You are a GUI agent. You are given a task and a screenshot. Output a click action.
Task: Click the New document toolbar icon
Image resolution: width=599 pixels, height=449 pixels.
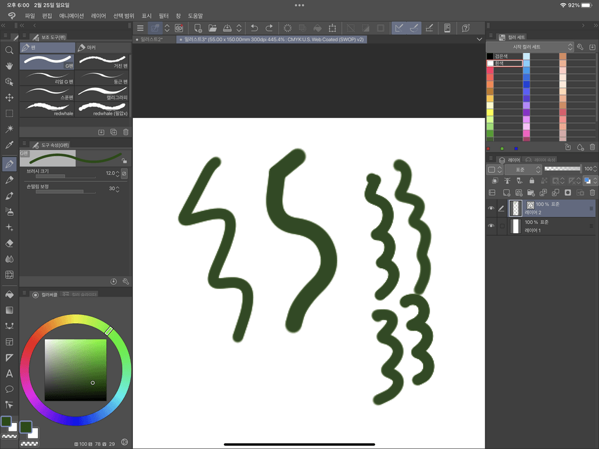click(198, 28)
